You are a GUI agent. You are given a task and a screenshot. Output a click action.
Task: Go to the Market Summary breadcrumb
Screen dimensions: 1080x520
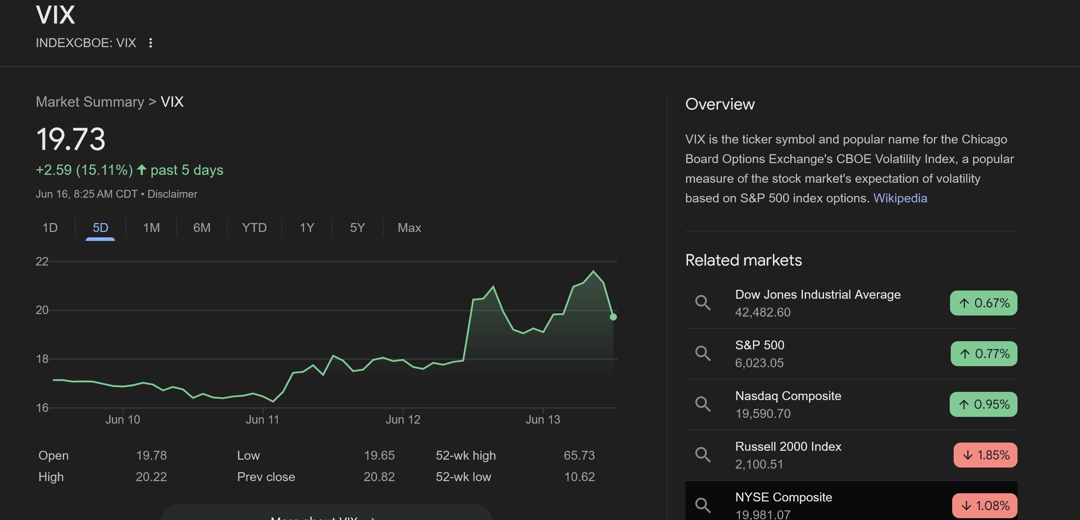(x=90, y=102)
